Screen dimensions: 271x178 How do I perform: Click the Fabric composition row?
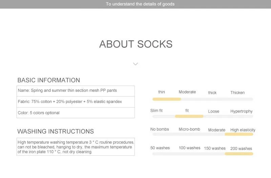[76, 102]
